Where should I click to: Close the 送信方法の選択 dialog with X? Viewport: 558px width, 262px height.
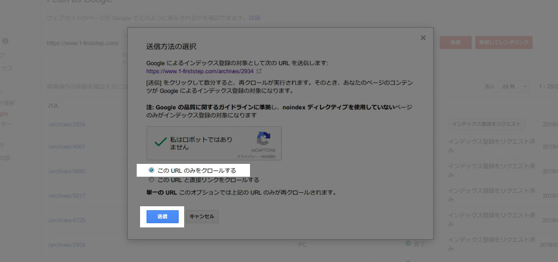(x=423, y=38)
